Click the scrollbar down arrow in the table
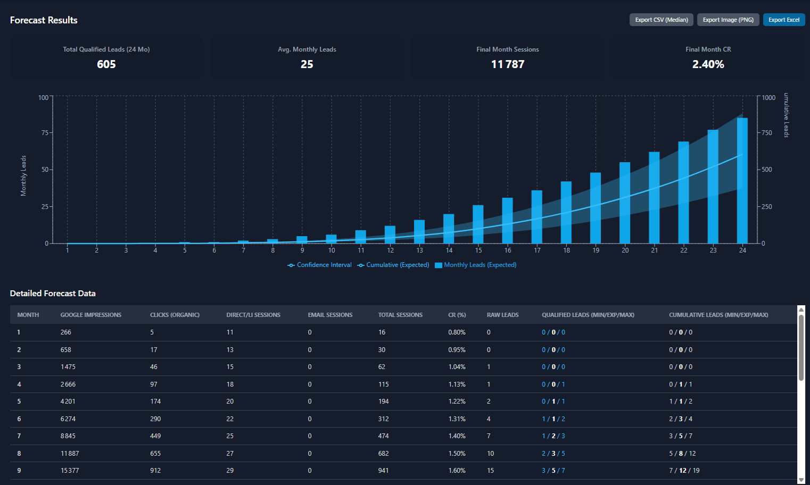 click(x=801, y=480)
